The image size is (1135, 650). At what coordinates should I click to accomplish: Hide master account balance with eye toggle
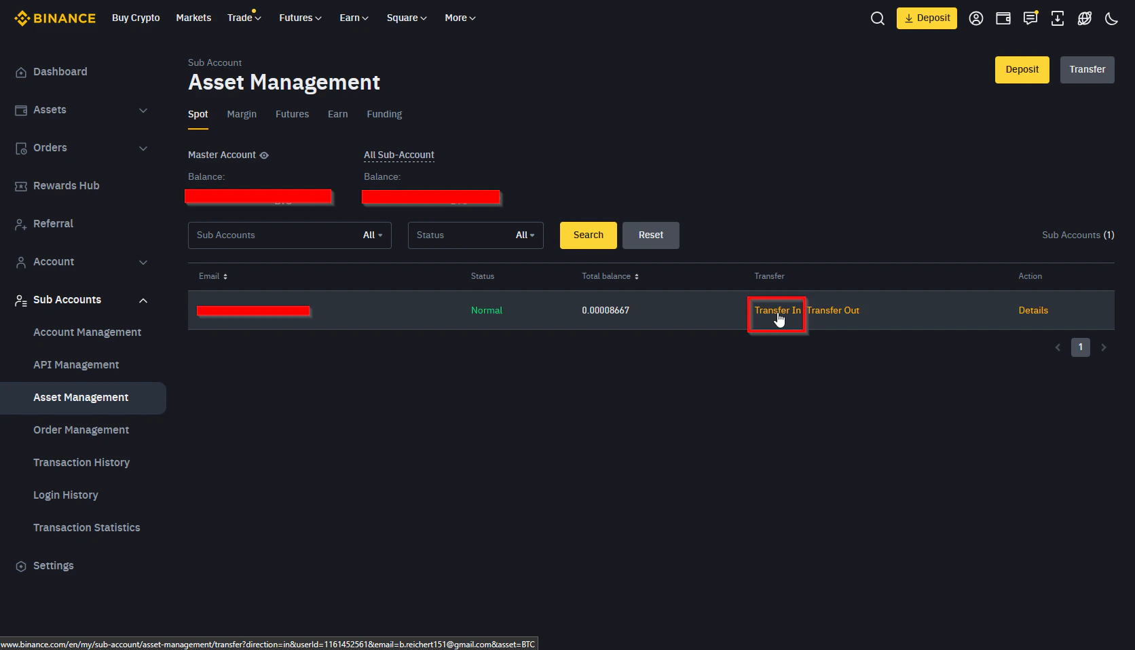click(x=265, y=155)
